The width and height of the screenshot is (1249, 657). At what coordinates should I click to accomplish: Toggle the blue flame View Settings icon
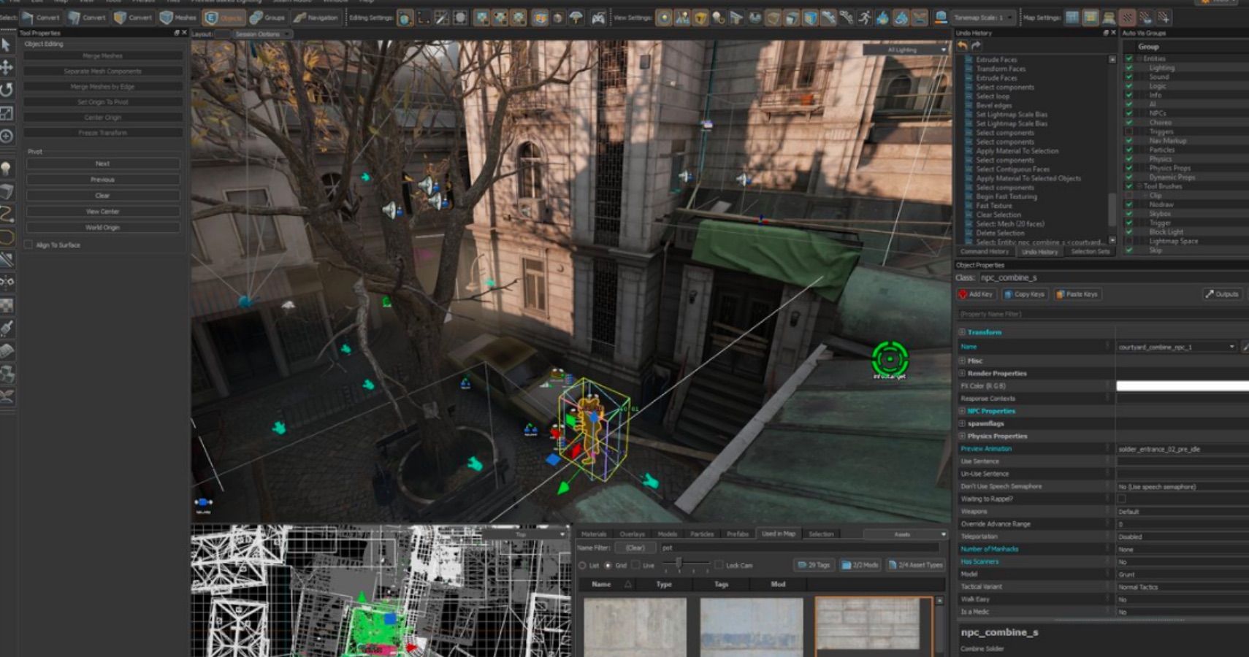click(882, 18)
